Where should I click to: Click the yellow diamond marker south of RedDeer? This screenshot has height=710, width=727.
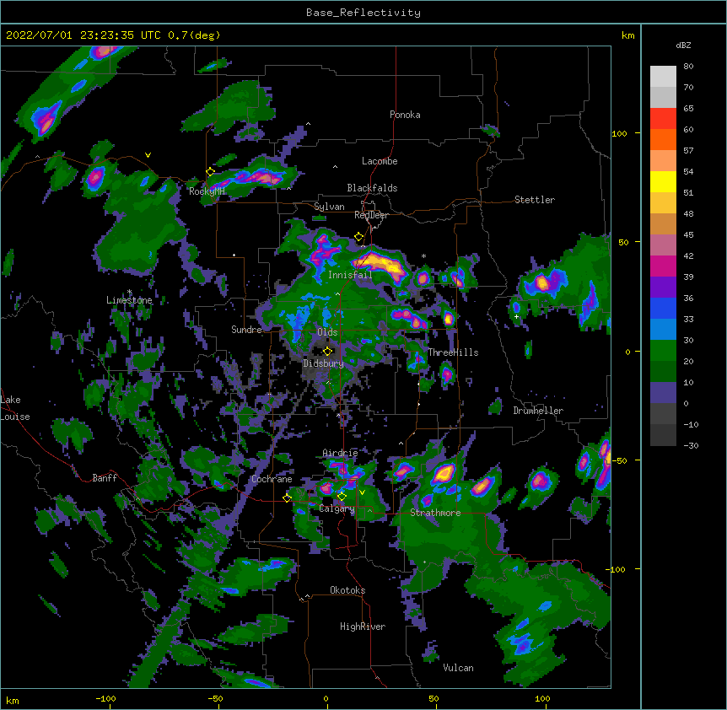click(358, 237)
